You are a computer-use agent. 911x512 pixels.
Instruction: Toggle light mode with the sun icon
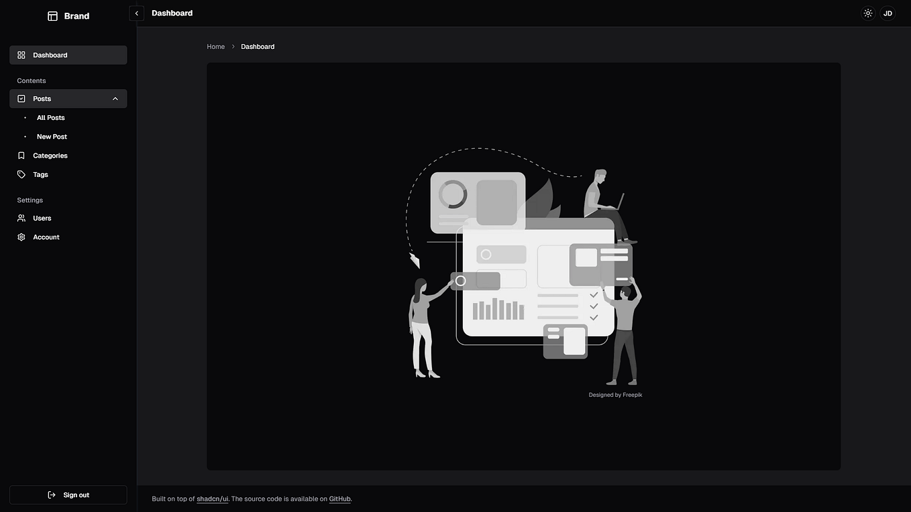pyautogui.click(x=867, y=12)
